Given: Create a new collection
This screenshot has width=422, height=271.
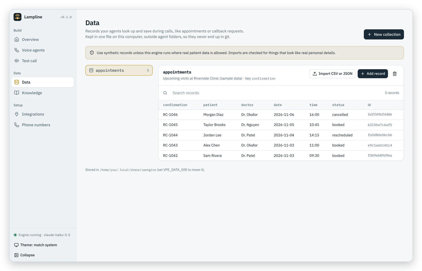Looking at the screenshot, I should [384, 34].
